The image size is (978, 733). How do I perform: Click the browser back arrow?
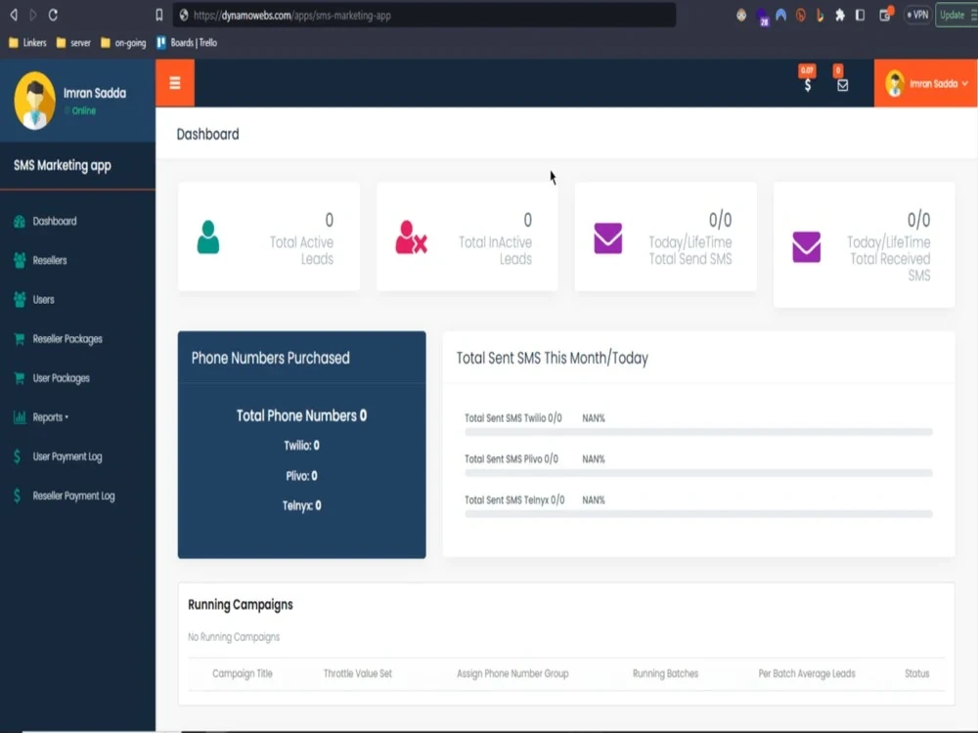point(14,15)
